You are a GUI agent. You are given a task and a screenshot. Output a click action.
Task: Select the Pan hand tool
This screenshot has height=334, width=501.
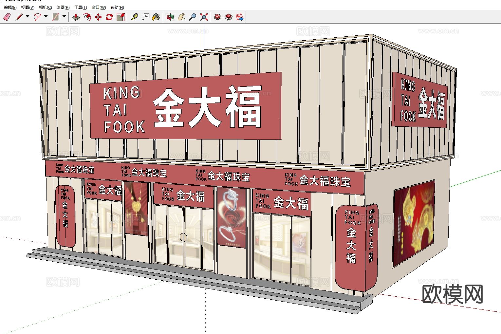pos(181,17)
